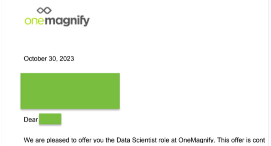
Task: Click the day number "30," in date
Action: click(53, 59)
